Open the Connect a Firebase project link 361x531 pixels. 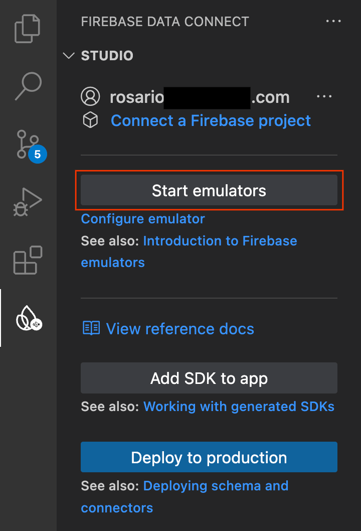point(211,120)
